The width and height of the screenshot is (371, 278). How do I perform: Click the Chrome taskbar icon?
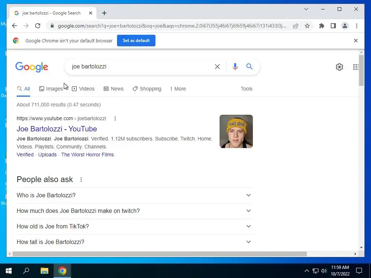pyautogui.click(x=62, y=271)
